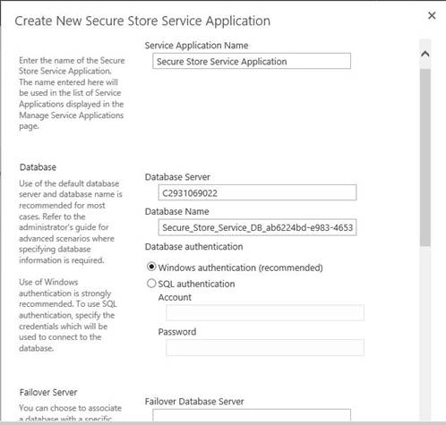
Task: Click the Failover Server section heading
Action: coord(48,392)
